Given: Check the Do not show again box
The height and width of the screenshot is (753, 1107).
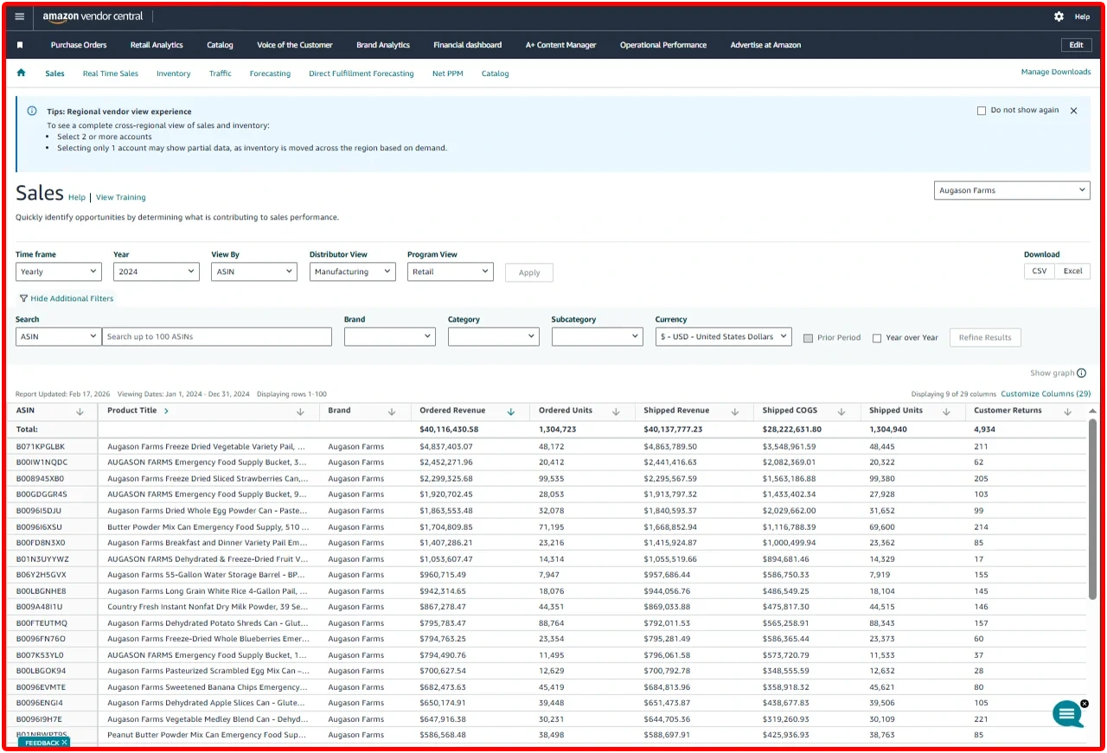Looking at the screenshot, I should (981, 111).
